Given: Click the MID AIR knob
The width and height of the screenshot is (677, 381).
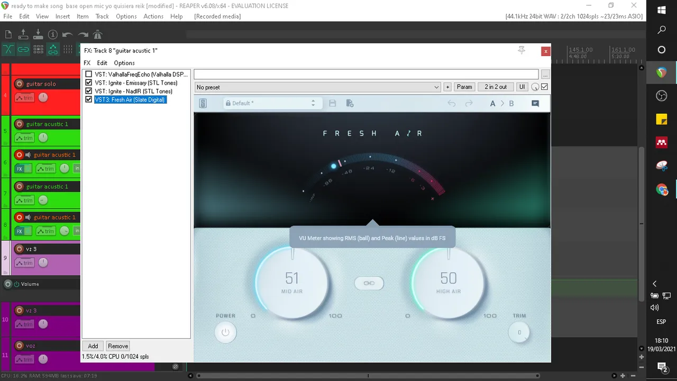Looking at the screenshot, I should (x=292, y=283).
